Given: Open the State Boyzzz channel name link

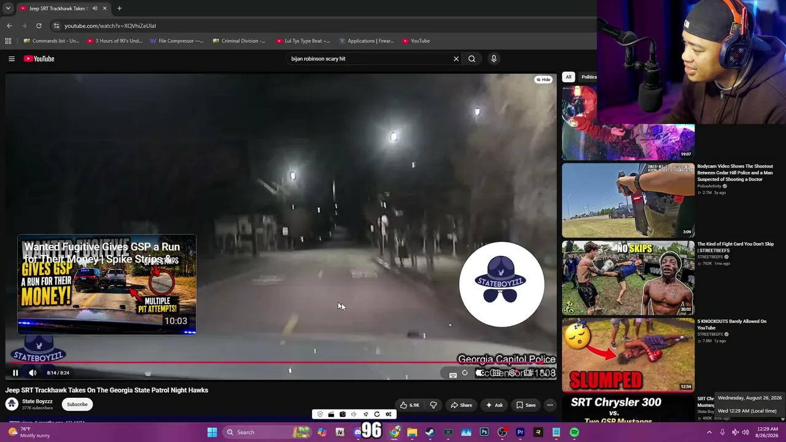Looking at the screenshot, I should (x=37, y=401).
